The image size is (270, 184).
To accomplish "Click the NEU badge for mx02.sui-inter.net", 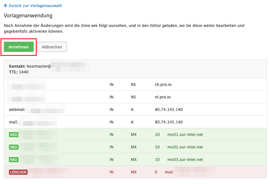I will click(x=14, y=147).
